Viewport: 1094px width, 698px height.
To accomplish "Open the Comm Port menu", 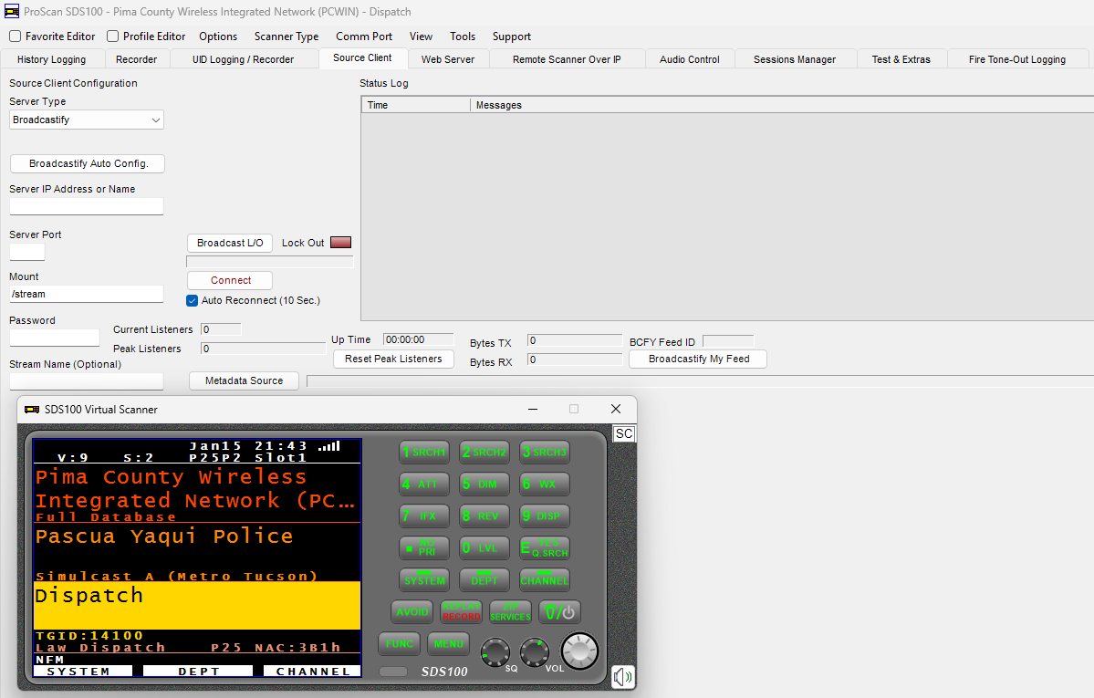I will point(363,36).
